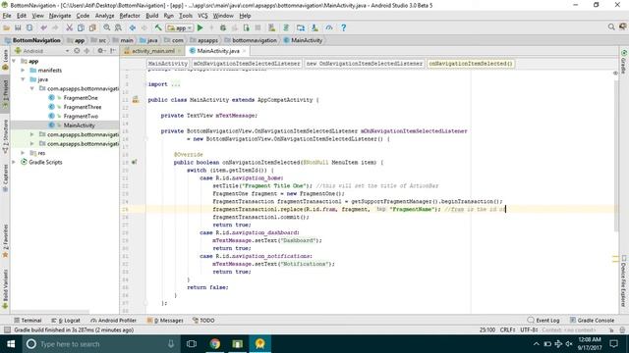
Task: Click the Make Project hammer icon
Action: [x=158, y=27]
